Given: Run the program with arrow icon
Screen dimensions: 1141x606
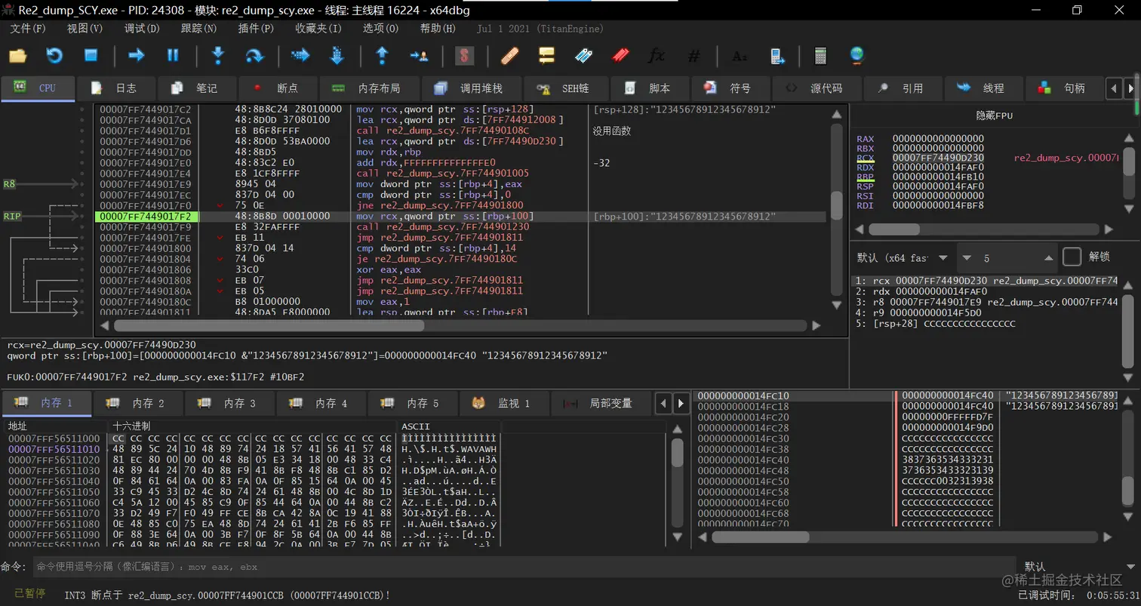Looking at the screenshot, I should (x=136, y=55).
